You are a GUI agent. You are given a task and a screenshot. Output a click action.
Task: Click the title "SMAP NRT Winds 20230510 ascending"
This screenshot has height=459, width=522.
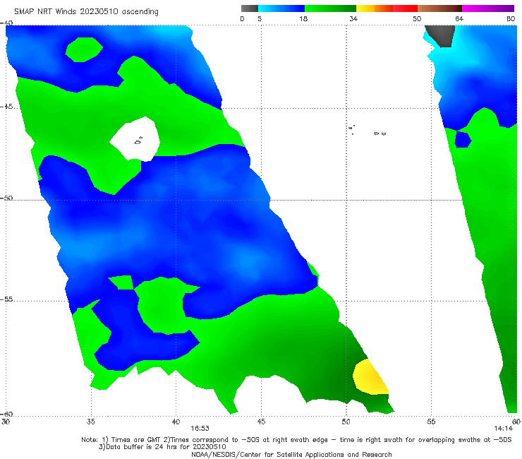pos(86,11)
